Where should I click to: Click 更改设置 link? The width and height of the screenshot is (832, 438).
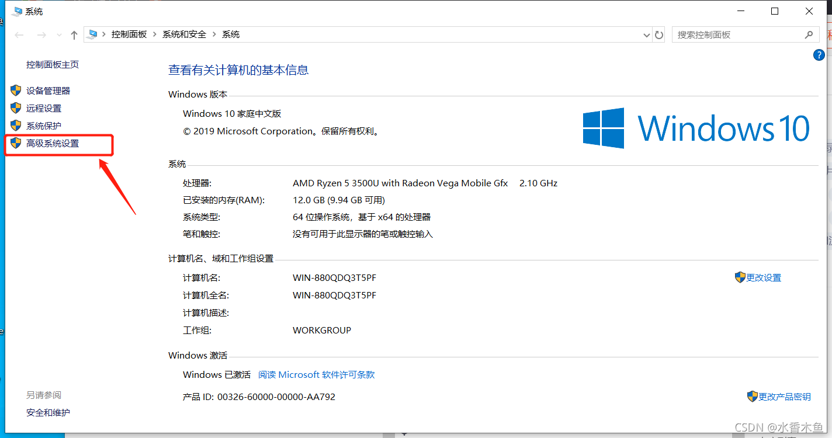click(x=764, y=278)
